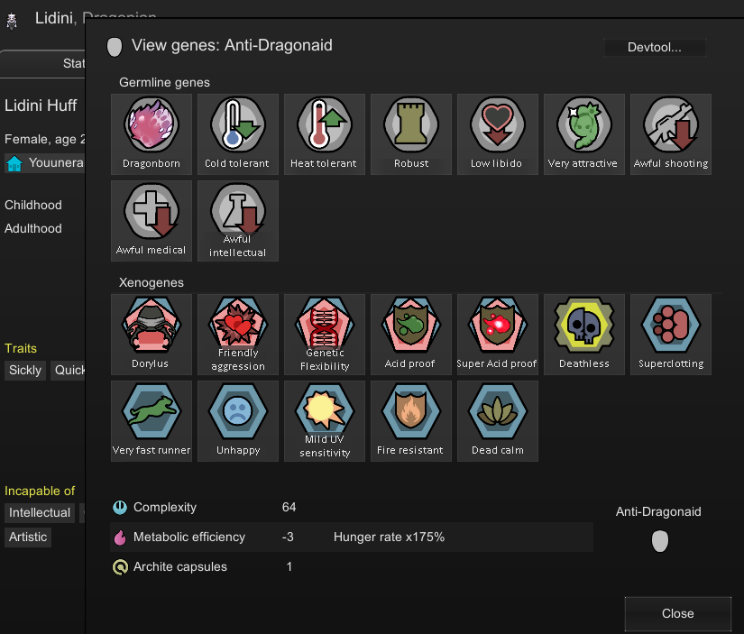The image size is (744, 634).
Task: Open the Heat tolerant gene tile
Action: (x=325, y=134)
